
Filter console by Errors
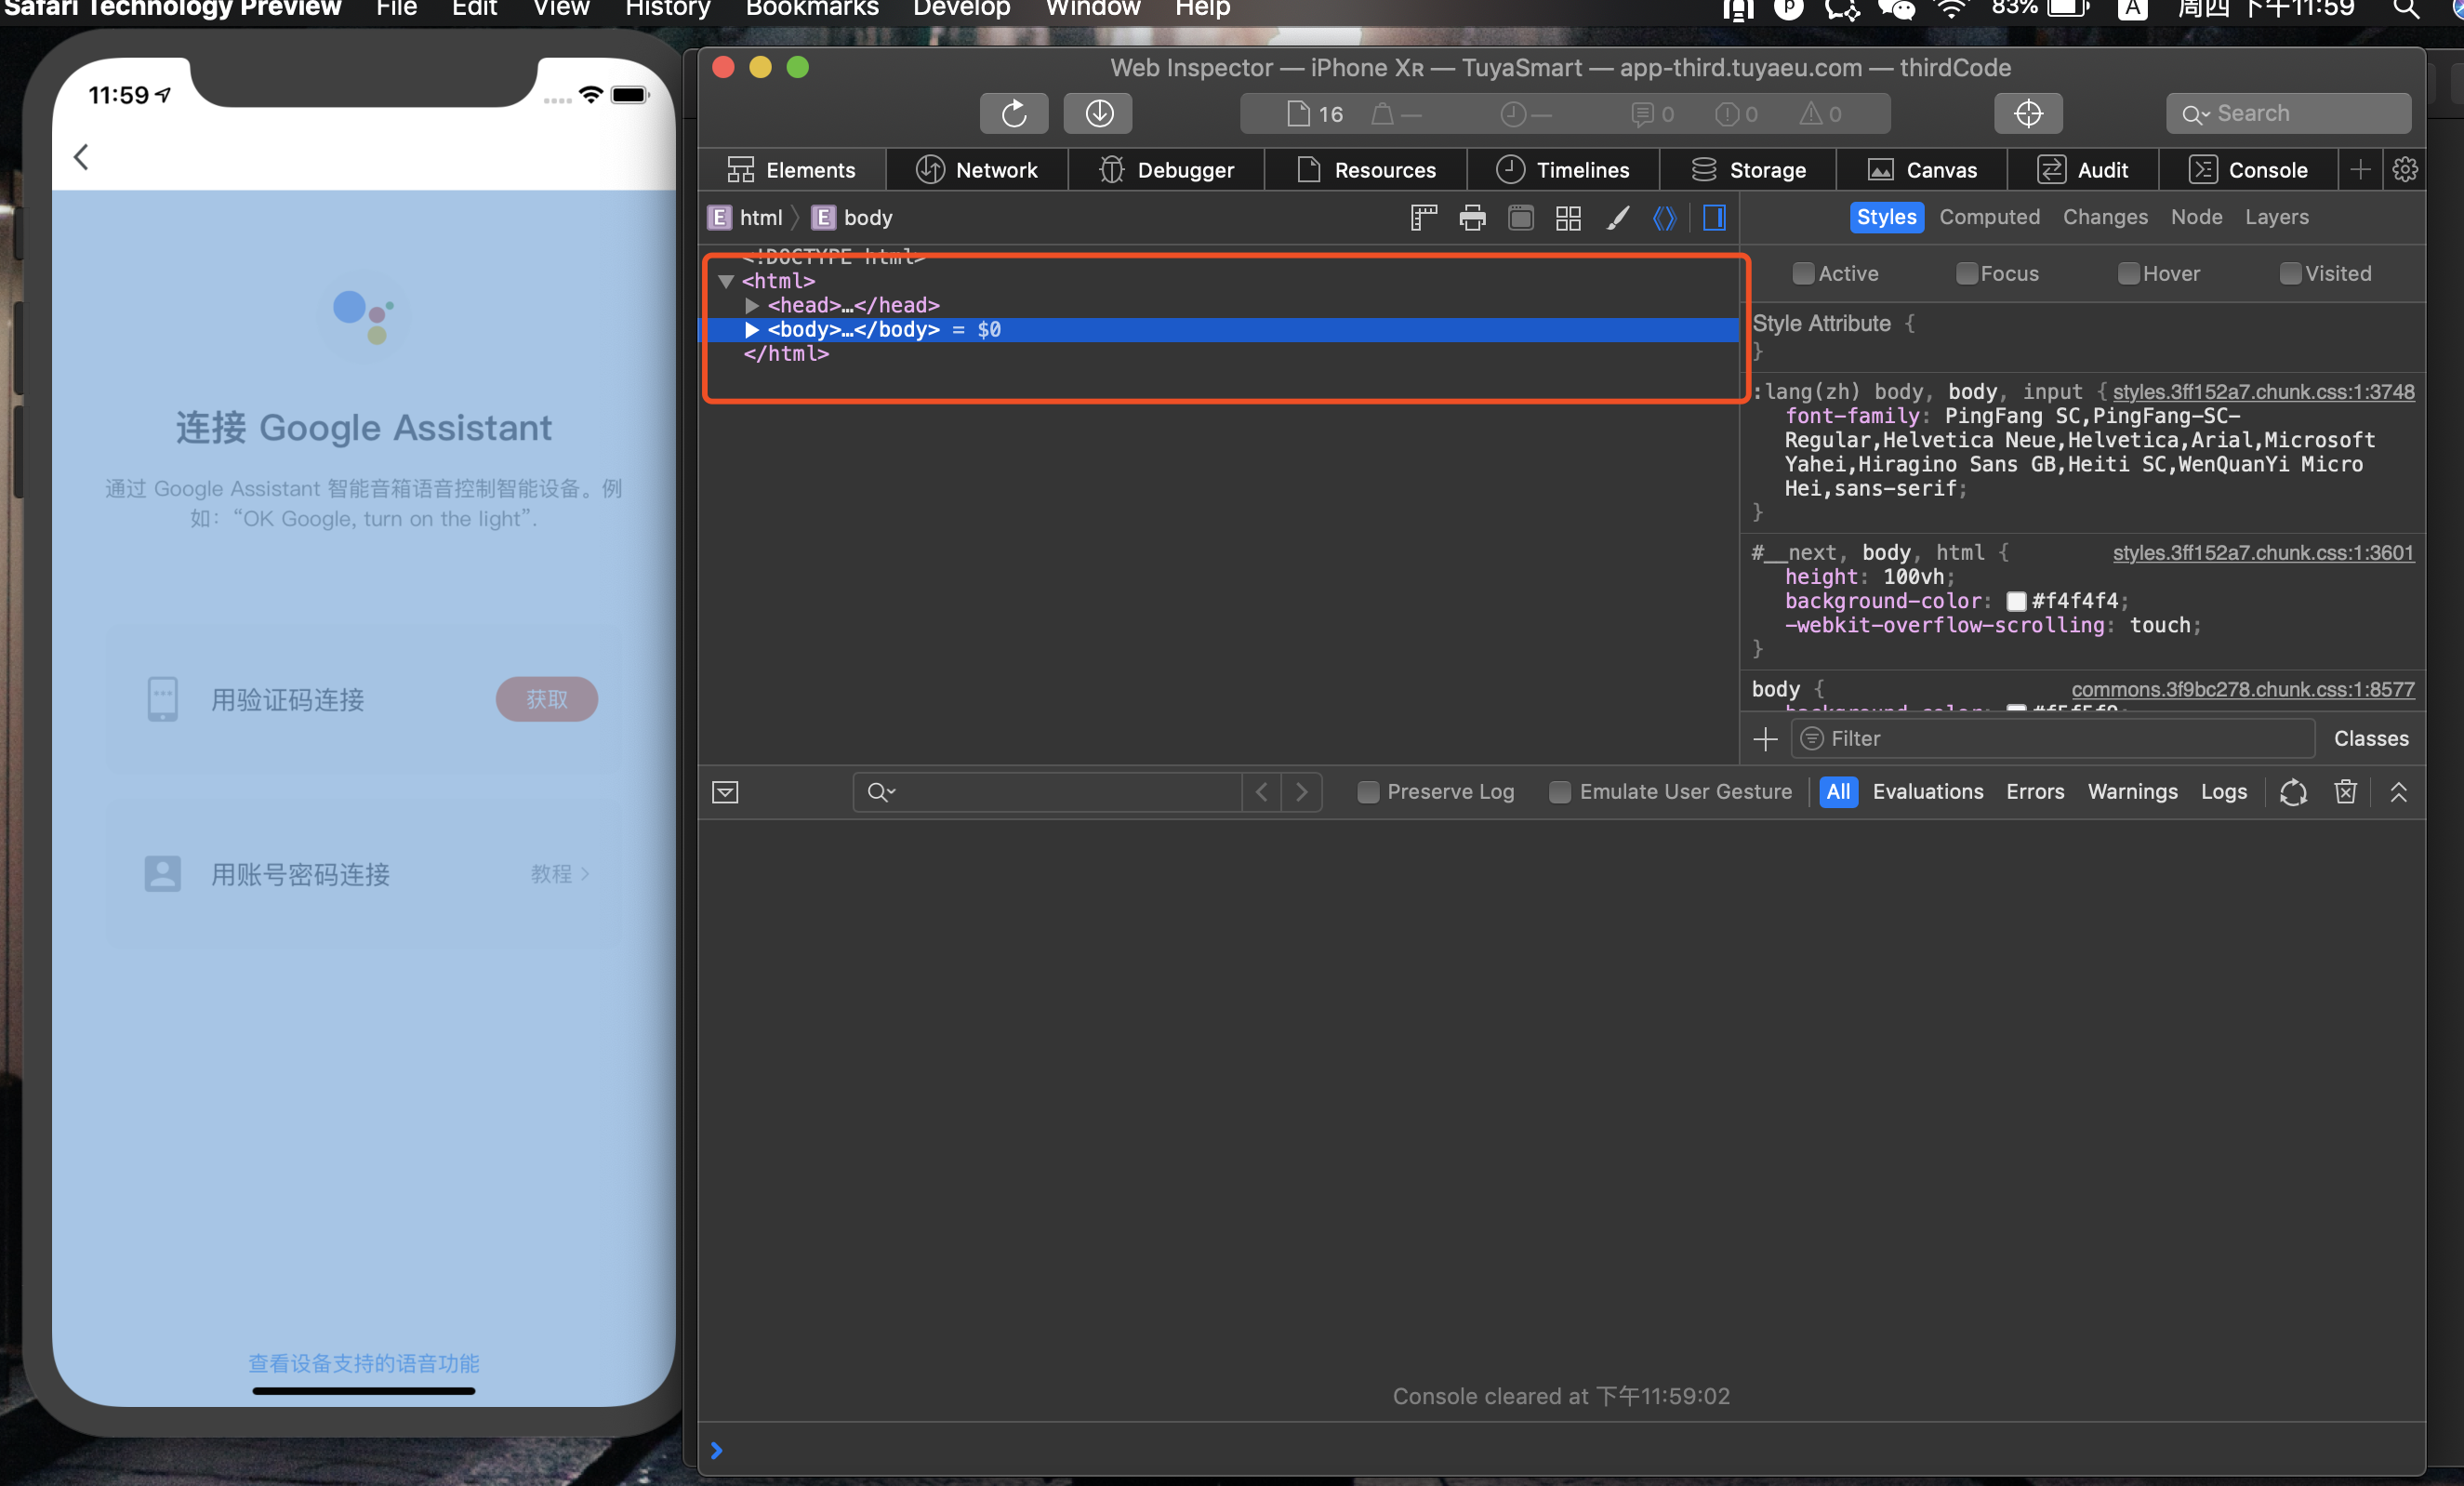click(x=2034, y=792)
